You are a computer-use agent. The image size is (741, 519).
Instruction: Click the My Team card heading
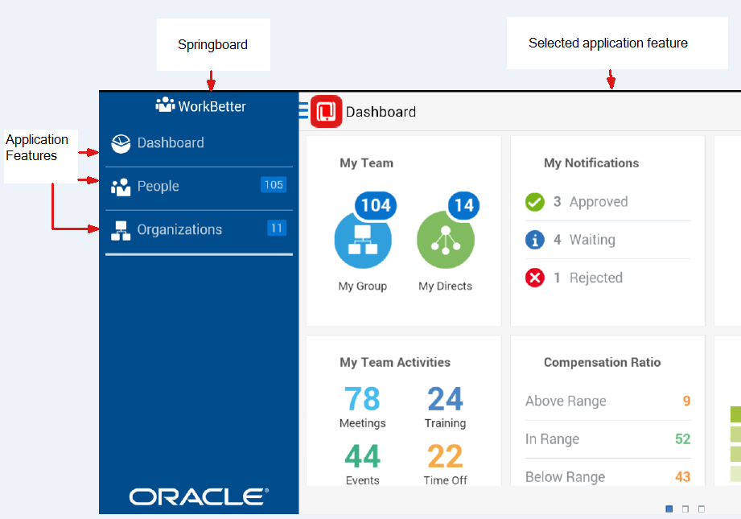click(366, 163)
